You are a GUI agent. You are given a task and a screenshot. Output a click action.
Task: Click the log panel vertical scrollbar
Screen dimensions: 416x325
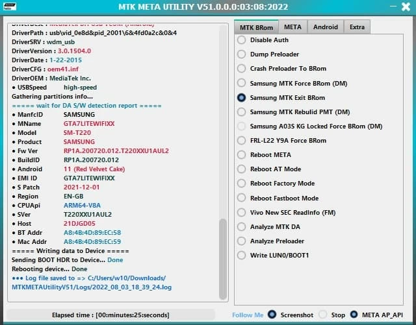tap(224, 258)
